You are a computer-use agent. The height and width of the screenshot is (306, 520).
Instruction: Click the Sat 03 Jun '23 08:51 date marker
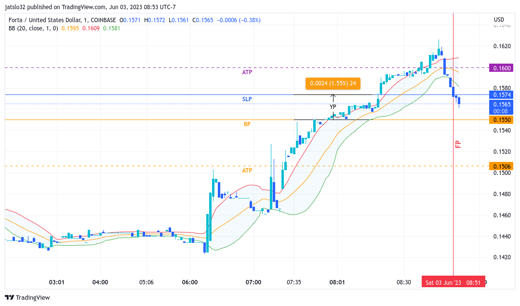pyautogui.click(x=453, y=282)
